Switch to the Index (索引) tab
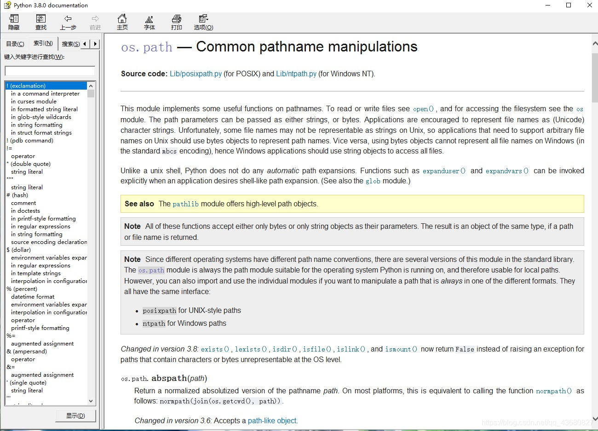Viewport: 598px width, 431px height. point(43,43)
